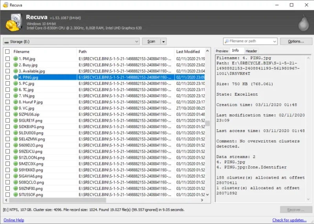Sort by Last Modified column header
The image size is (314, 224).
click(190, 52)
